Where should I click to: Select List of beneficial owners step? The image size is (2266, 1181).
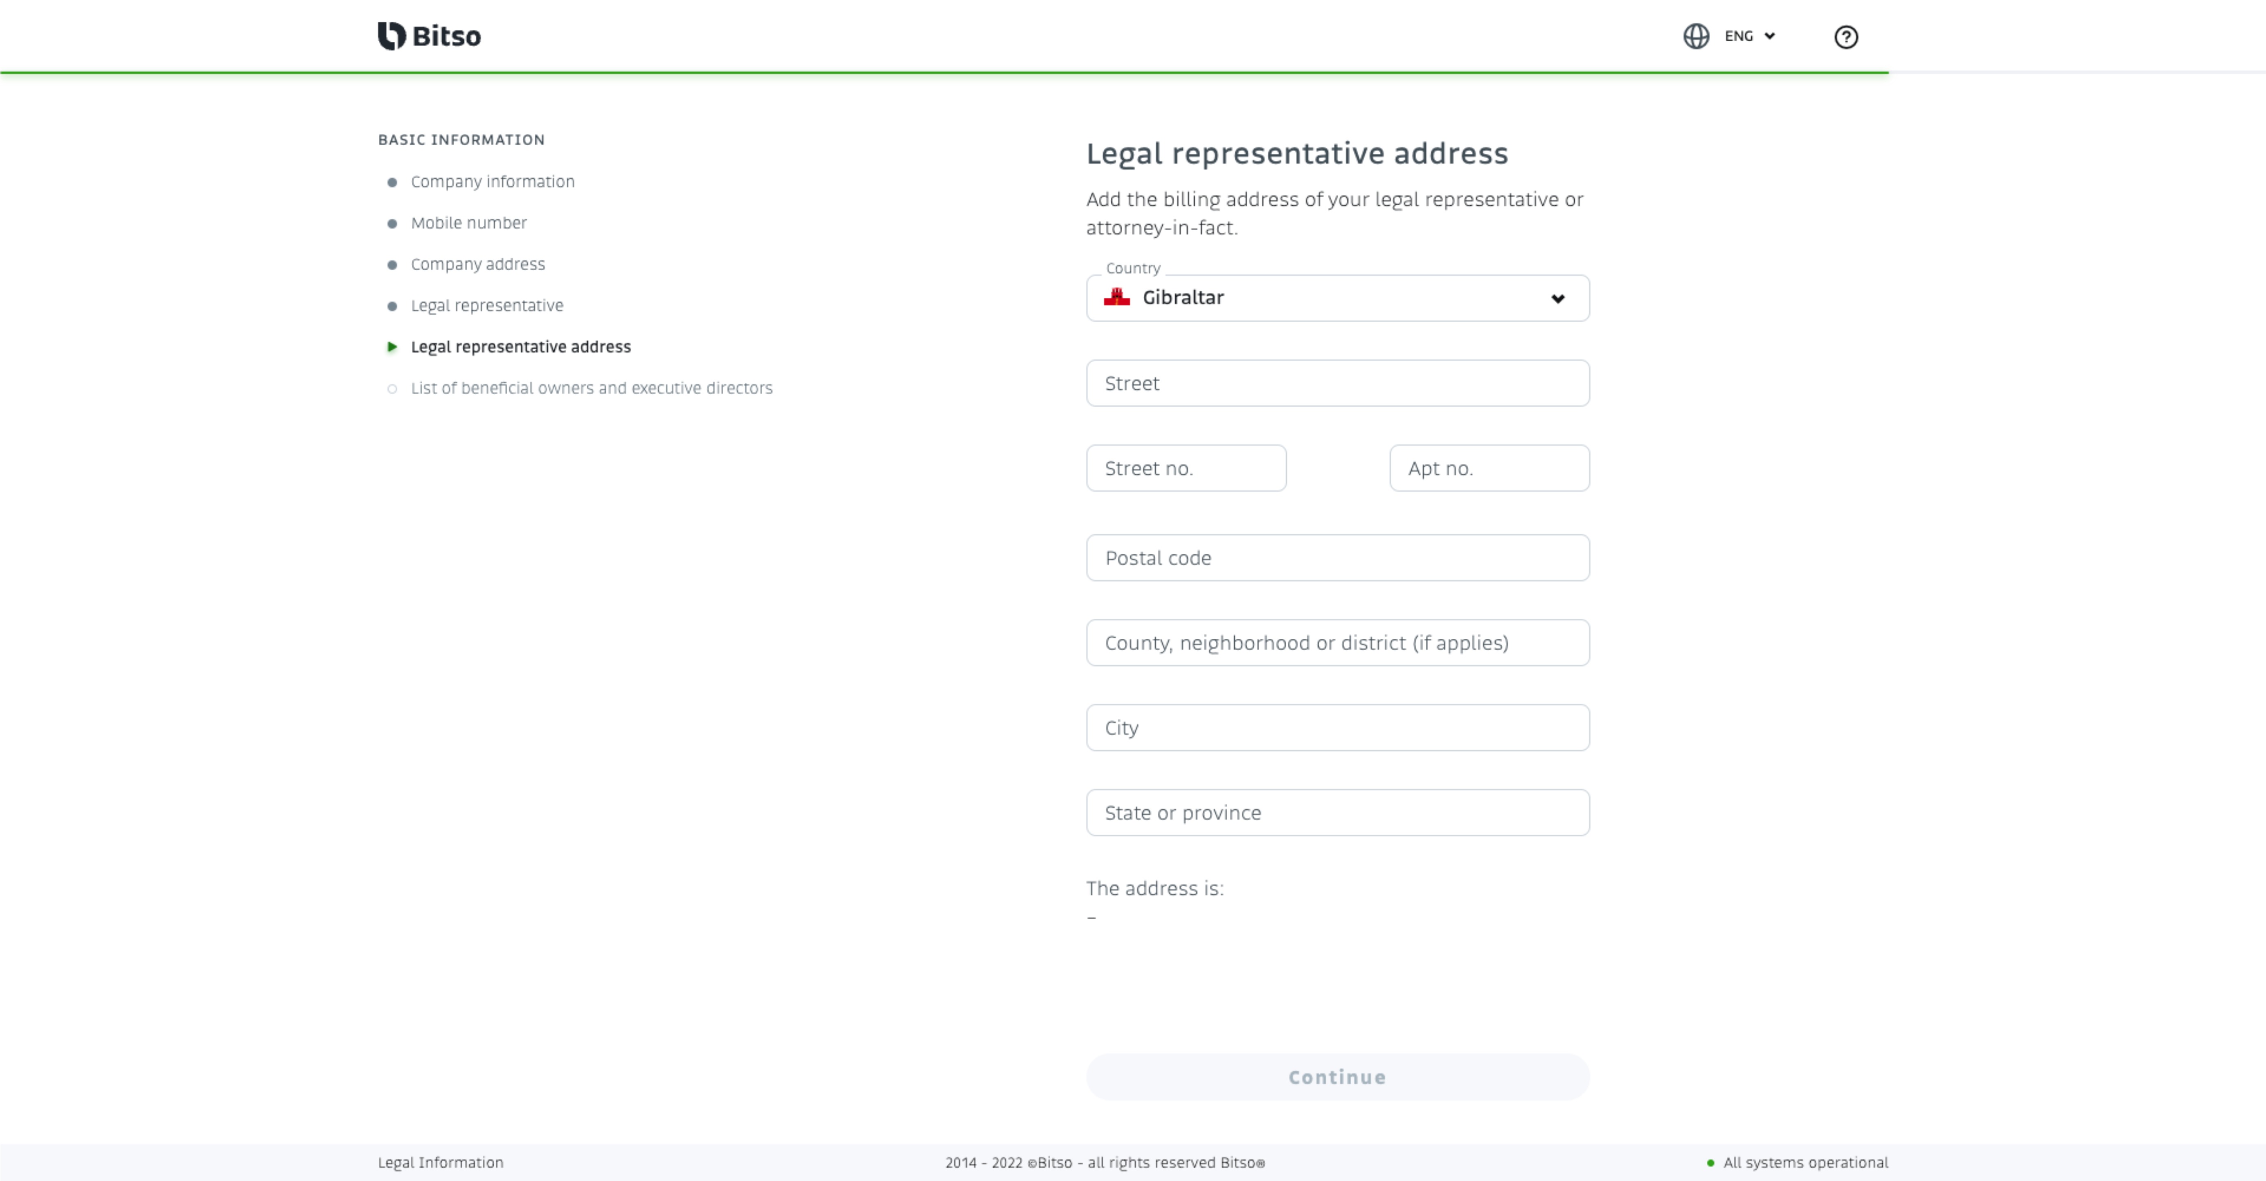591,388
